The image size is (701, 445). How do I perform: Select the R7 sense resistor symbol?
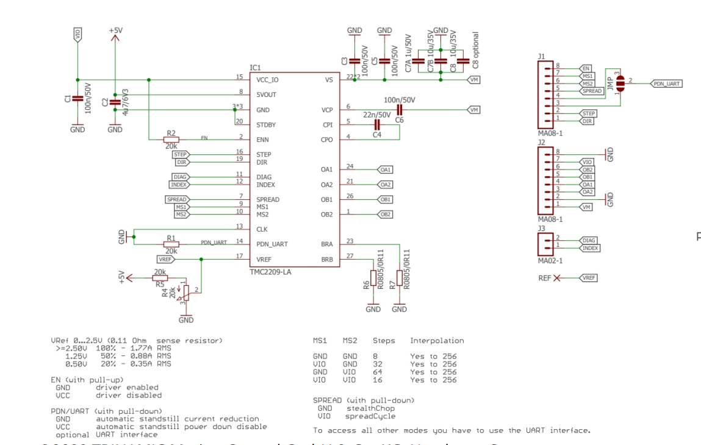(399, 278)
